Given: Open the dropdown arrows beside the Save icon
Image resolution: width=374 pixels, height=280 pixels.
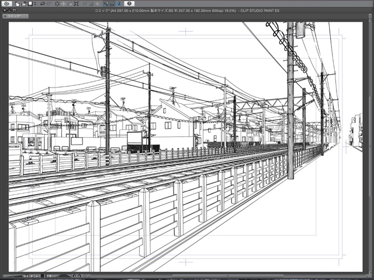Looking at the screenshot, I should (35, 3).
